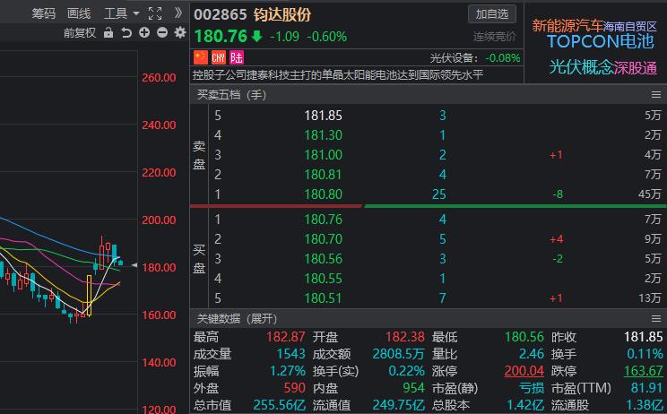
Task: Click the yellow highlighted candlestick on chart
Action: (x=89, y=296)
